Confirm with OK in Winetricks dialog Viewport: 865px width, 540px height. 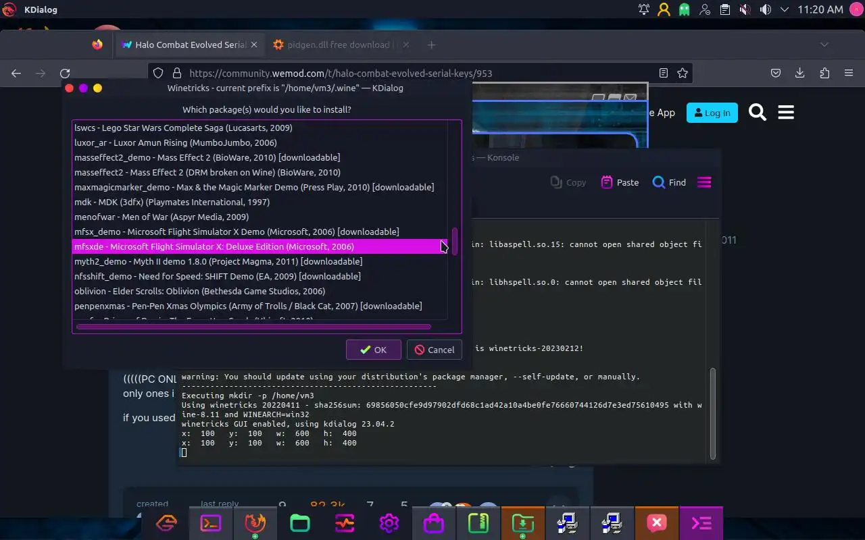click(373, 350)
